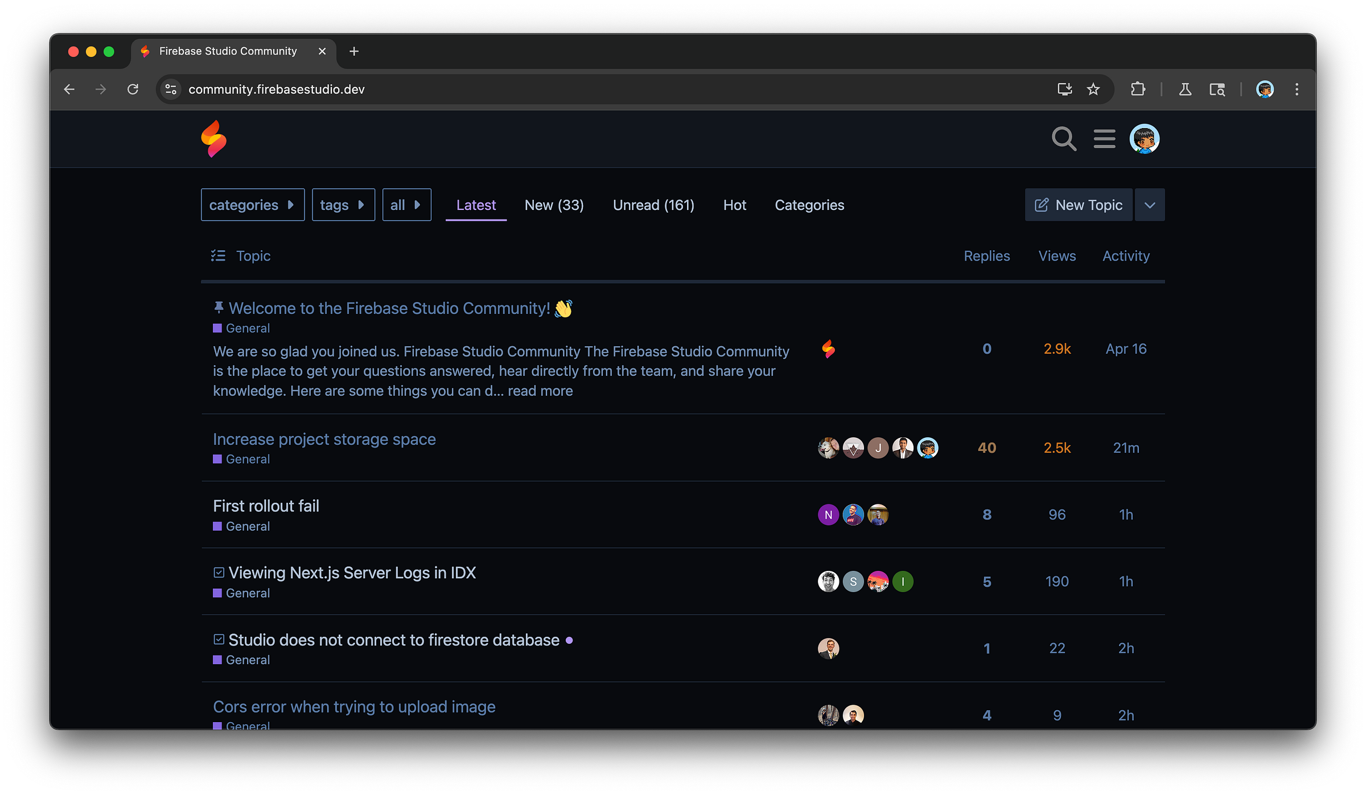
Task: Click the New Topic button
Action: [1078, 205]
